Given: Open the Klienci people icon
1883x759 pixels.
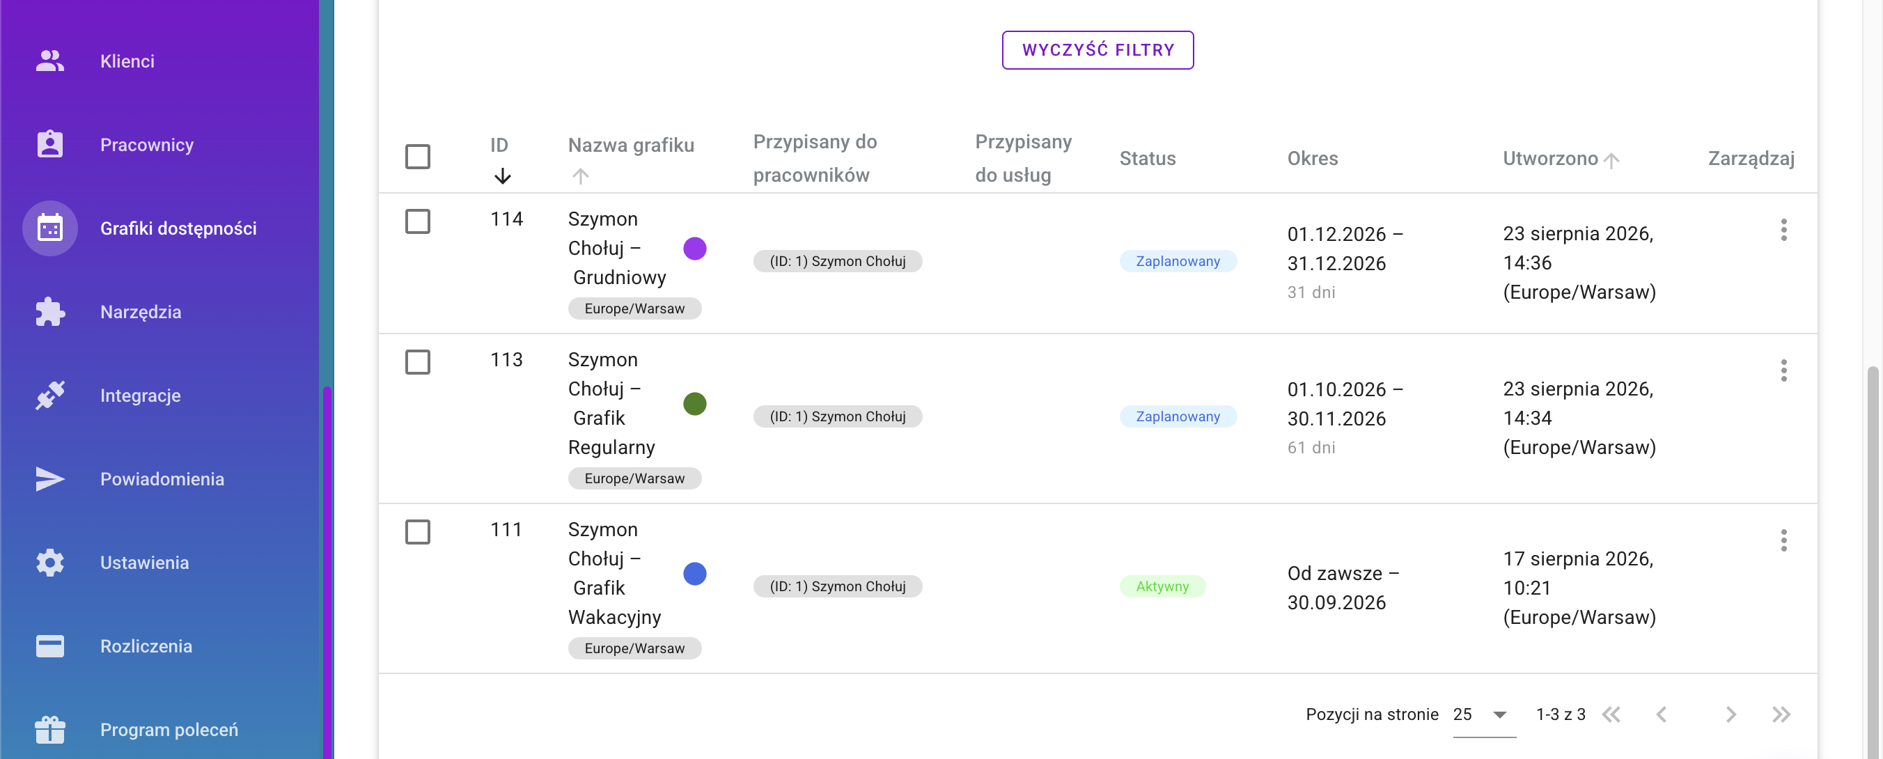Looking at the screenshot, I should [x=49, y=61].
